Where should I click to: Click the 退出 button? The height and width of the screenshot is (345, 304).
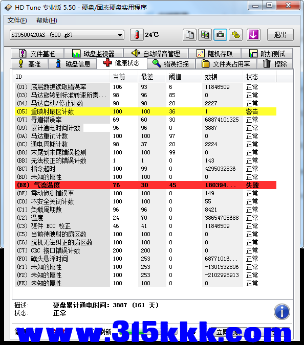tap(280, 35)
